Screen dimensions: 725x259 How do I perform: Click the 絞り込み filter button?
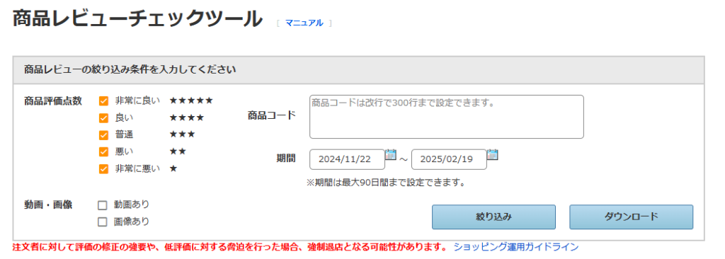click(493, 217)
